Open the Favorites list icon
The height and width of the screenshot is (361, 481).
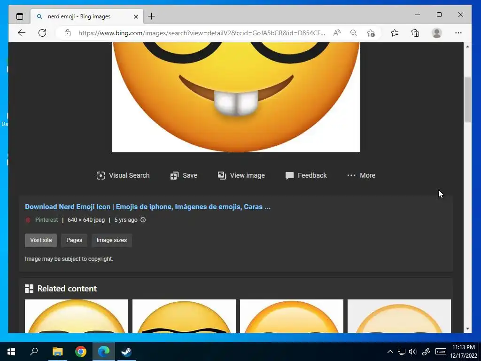[395, 33]
